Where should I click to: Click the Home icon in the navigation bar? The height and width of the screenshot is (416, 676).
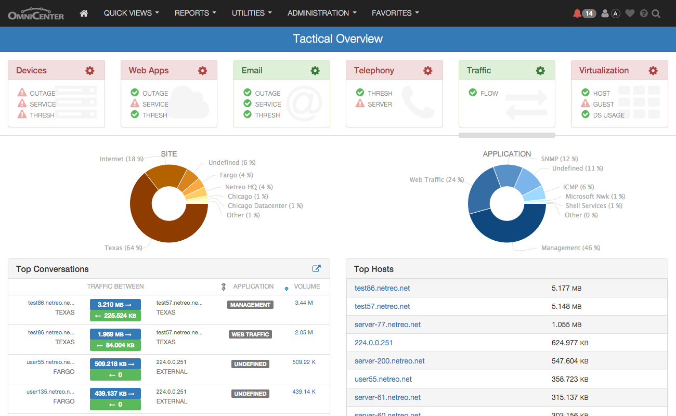83,13
